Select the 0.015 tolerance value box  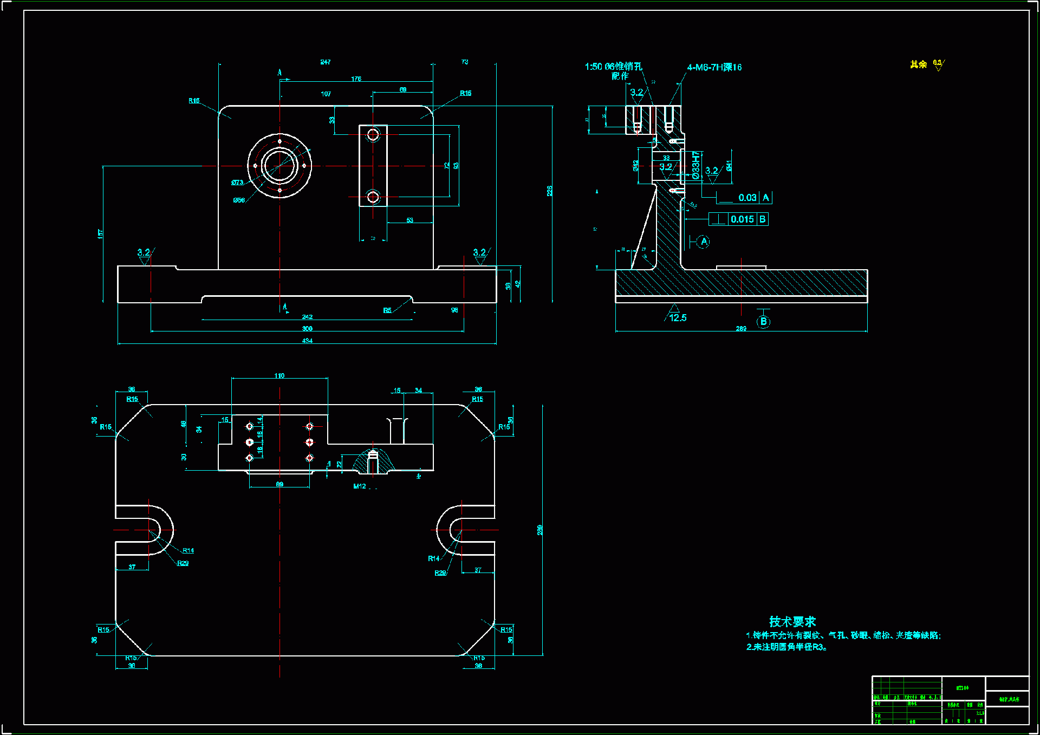742,219
